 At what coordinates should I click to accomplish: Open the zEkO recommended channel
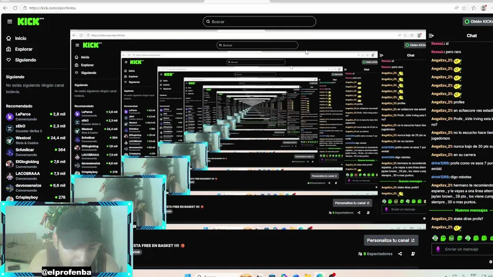(x=35, y=128)
